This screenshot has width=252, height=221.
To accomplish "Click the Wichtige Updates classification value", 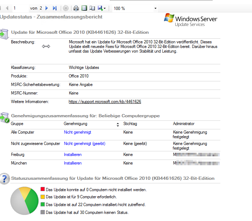I will coord(84,68).
